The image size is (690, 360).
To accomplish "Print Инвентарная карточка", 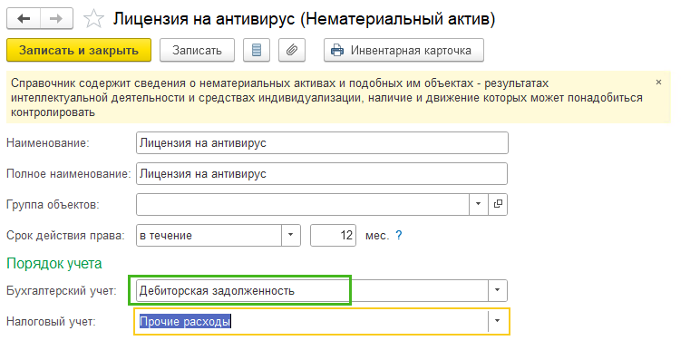I will tap(403, 50).
